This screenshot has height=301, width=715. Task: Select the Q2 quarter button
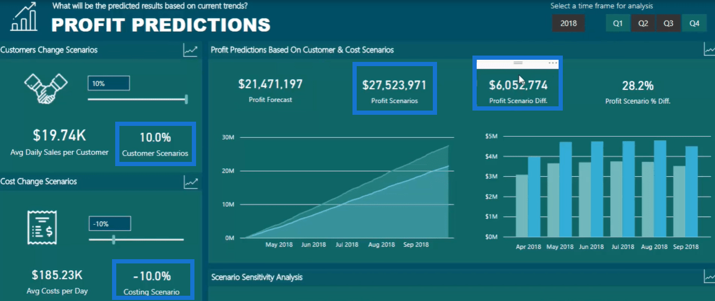tap(643, 23)
